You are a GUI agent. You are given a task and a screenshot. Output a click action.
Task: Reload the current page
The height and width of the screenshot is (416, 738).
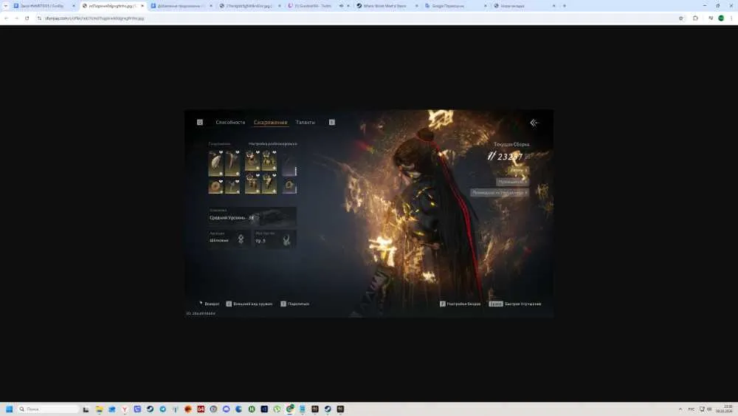[27, 18]
